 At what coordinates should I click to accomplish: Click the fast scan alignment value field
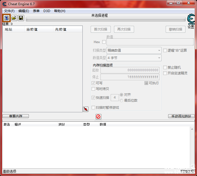(x=115, y=97)
